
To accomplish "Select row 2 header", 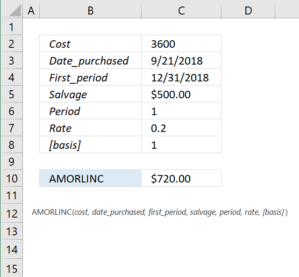I will [11, 44].
